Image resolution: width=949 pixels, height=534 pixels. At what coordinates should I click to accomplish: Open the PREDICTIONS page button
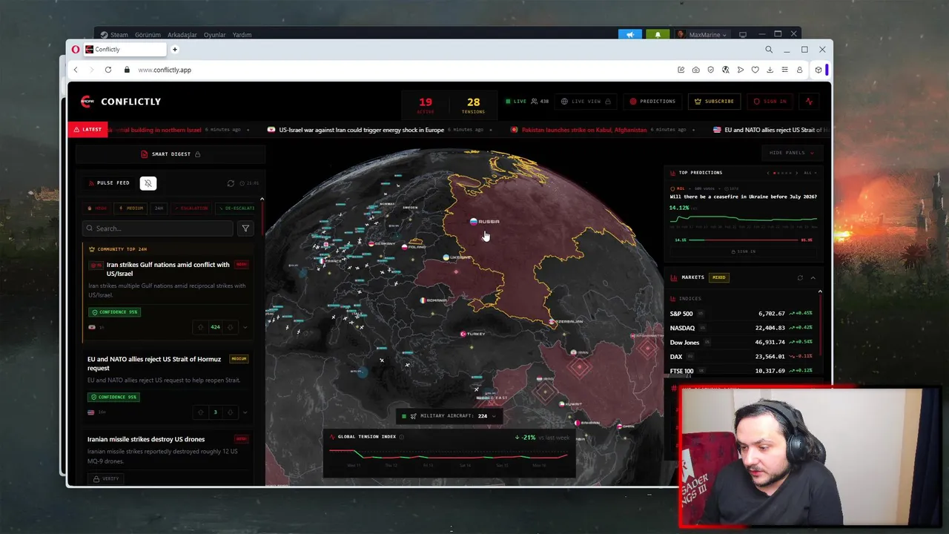652,102
